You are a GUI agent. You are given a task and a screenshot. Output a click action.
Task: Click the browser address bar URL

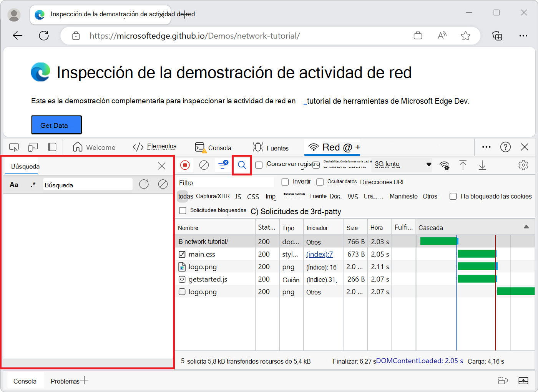195,36
